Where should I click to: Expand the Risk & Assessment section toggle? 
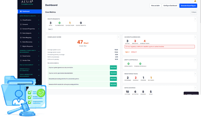pos(39,65)
